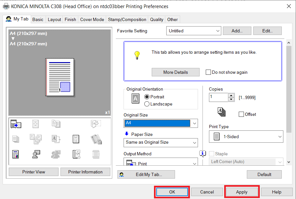Viewport: 296px width, 199px height.
Task: Click the Edit... favorite setting button
Action: 268,31
